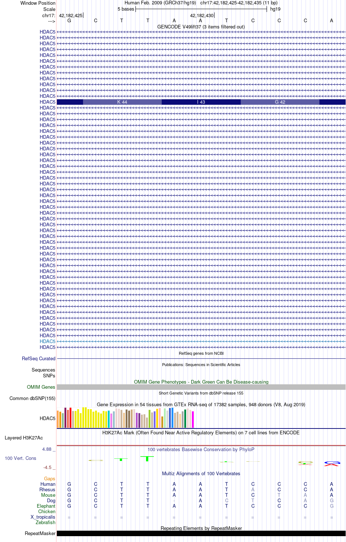Click the Short Genetic Variants dbSNP title
The width and height of the screenshot is (346, 542).
pyautogui.click(x=201, y=393)
